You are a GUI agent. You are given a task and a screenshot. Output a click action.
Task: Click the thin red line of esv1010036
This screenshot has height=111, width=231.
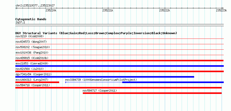pos(119,55)
